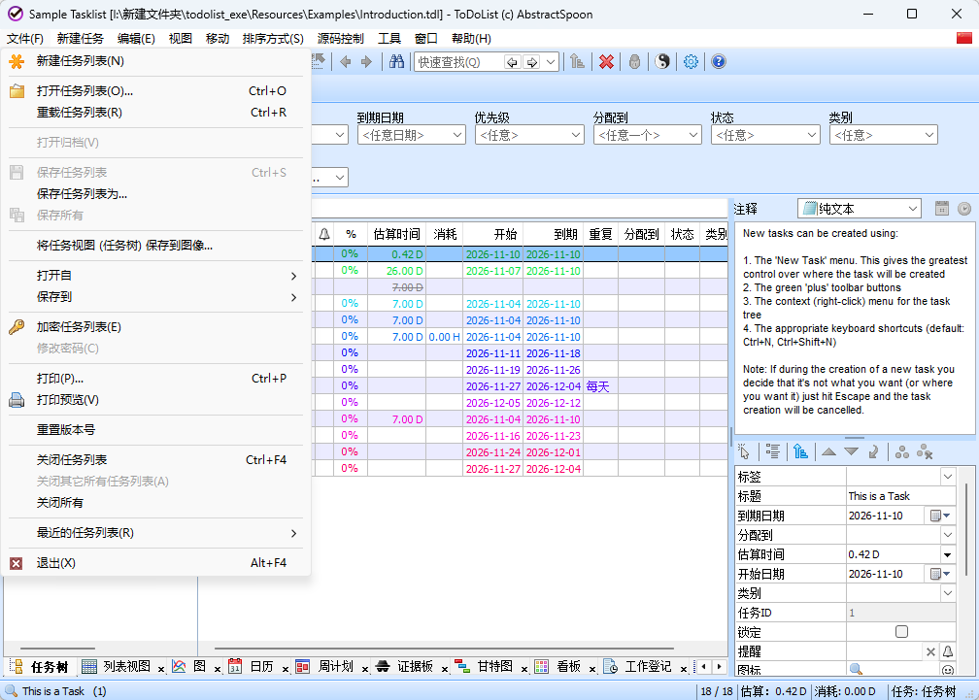Click the 到期 column header

tap(554, 234)
